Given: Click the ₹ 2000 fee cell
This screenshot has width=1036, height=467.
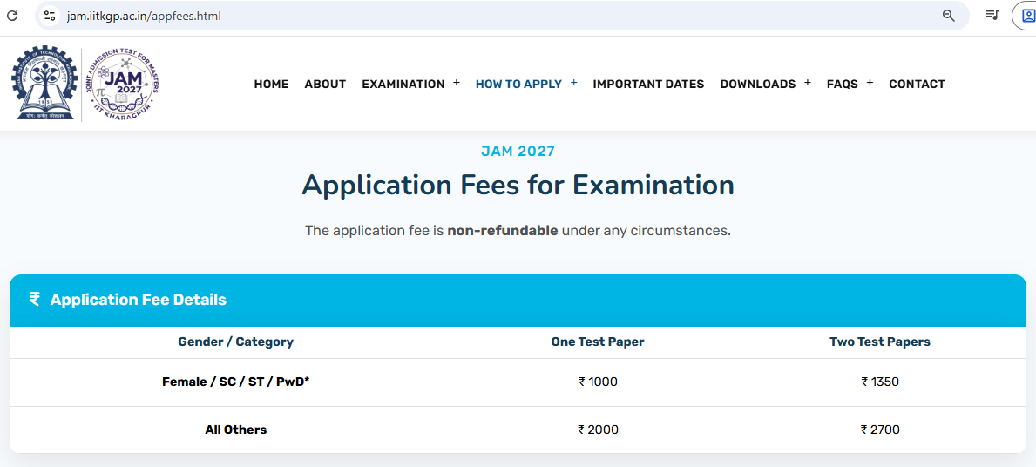Looking at the screenshot, I should tap(598, 430).
